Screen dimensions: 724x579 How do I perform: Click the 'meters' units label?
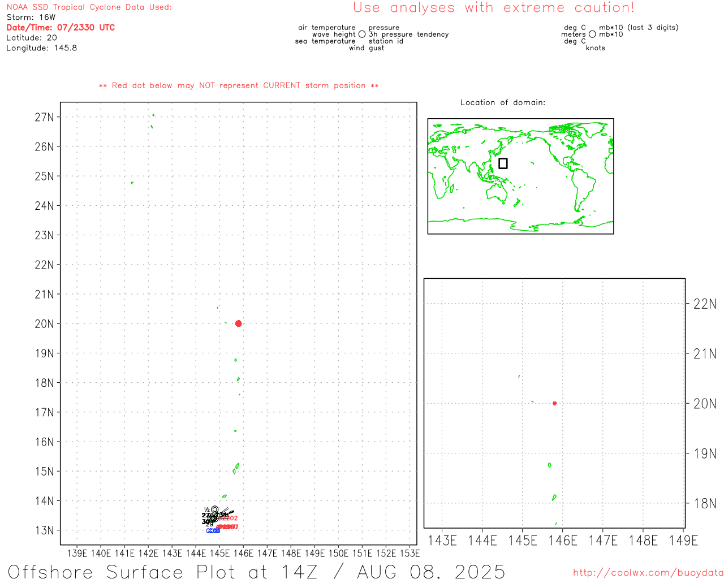574,34
